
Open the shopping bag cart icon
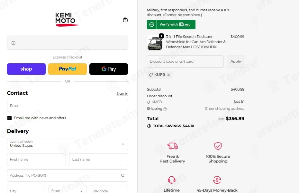125,20
